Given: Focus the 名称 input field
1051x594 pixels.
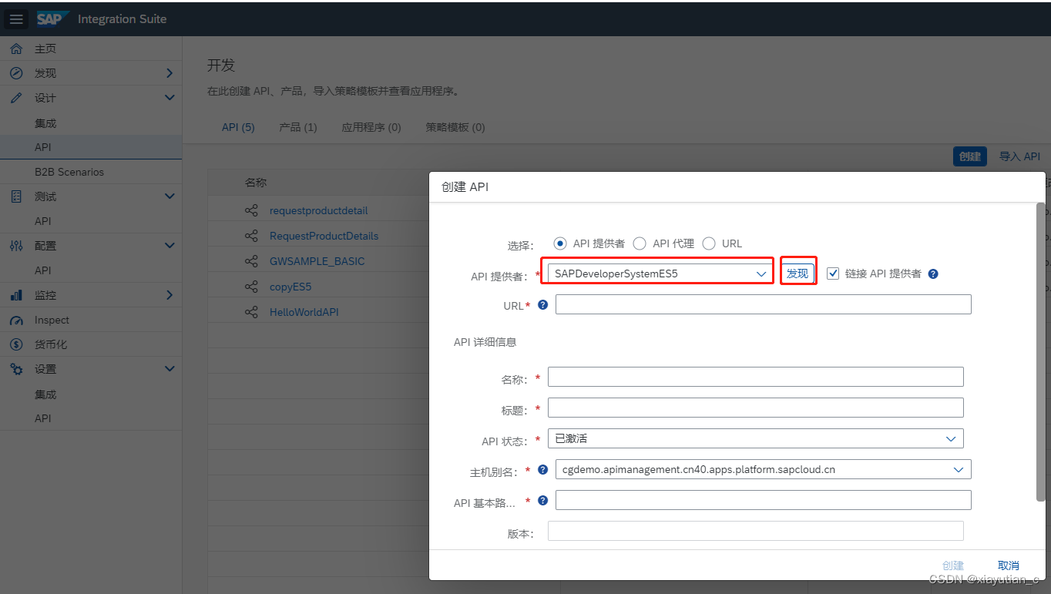Looking at the screenshot, I should 756,377.
